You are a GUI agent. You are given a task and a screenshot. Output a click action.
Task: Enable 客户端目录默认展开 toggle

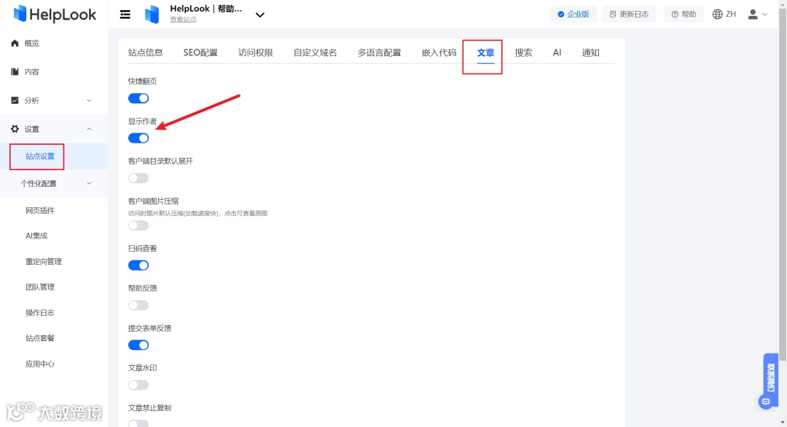point(138,177)
